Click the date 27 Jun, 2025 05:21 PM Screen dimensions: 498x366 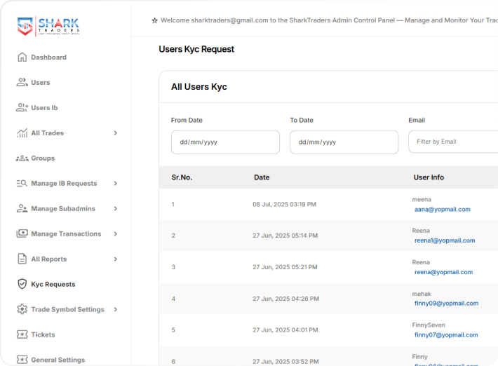285,267
